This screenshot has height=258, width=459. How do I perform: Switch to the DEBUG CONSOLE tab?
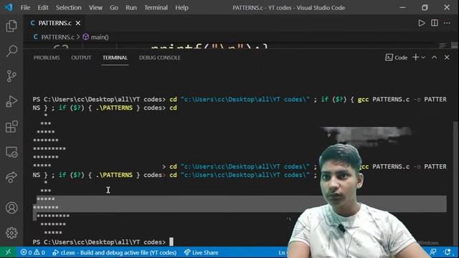(159, 57)
